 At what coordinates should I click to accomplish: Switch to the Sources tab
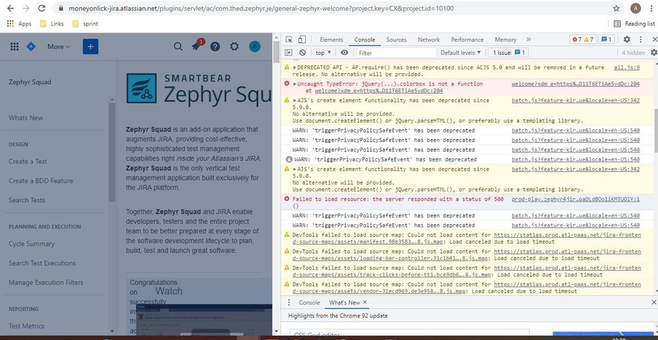tap(396, 40)
